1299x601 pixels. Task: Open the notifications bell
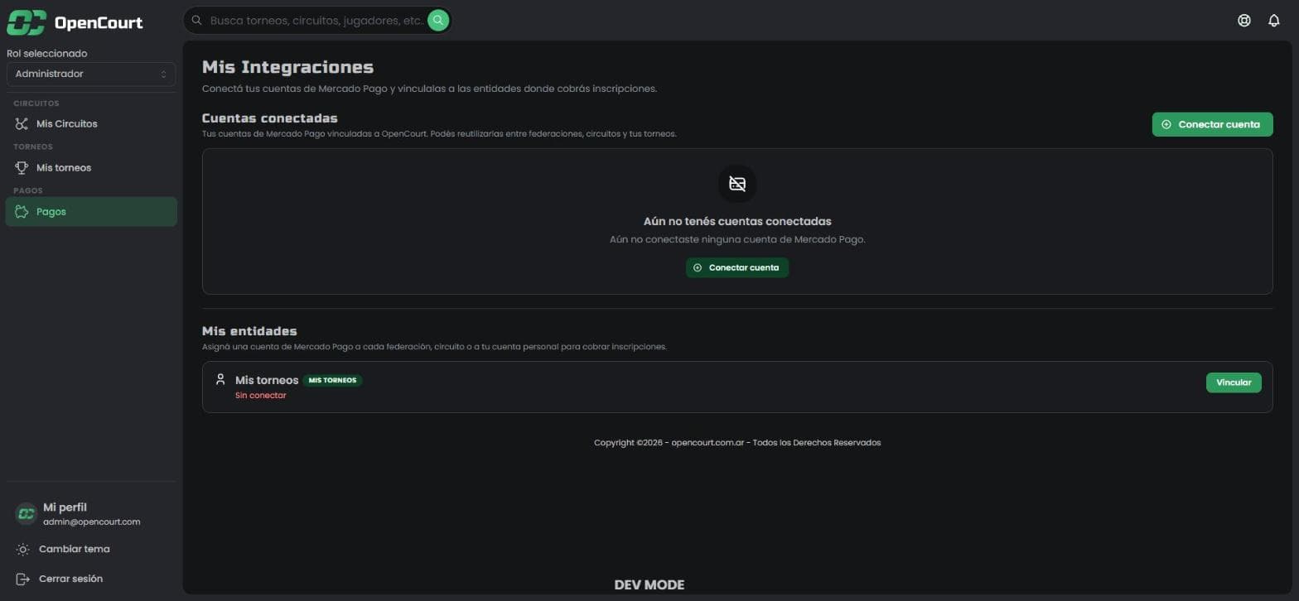coord(1274,21)
